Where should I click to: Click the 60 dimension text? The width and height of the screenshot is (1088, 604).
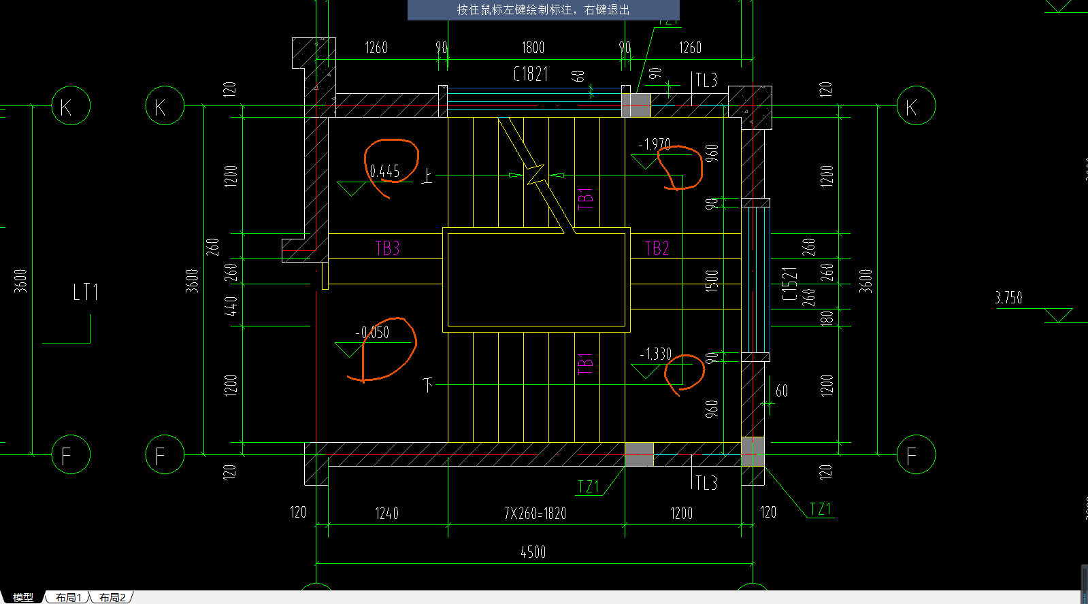782,391
